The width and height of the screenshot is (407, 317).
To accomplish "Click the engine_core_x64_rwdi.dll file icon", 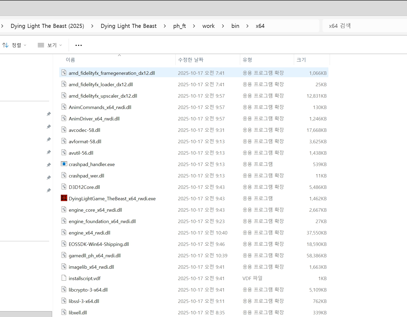I will tap(64, 210).
